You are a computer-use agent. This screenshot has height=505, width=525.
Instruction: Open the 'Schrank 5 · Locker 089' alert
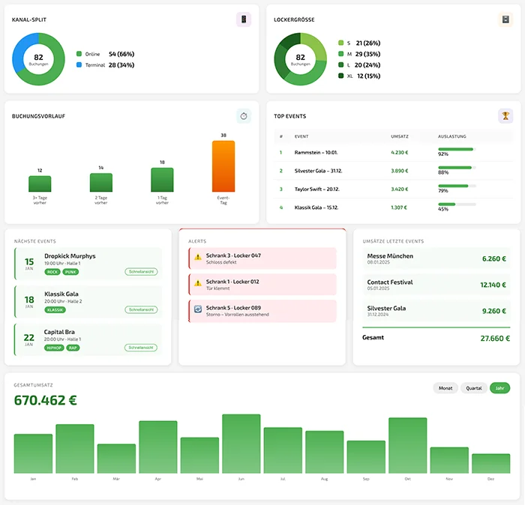tap(262, 311)
